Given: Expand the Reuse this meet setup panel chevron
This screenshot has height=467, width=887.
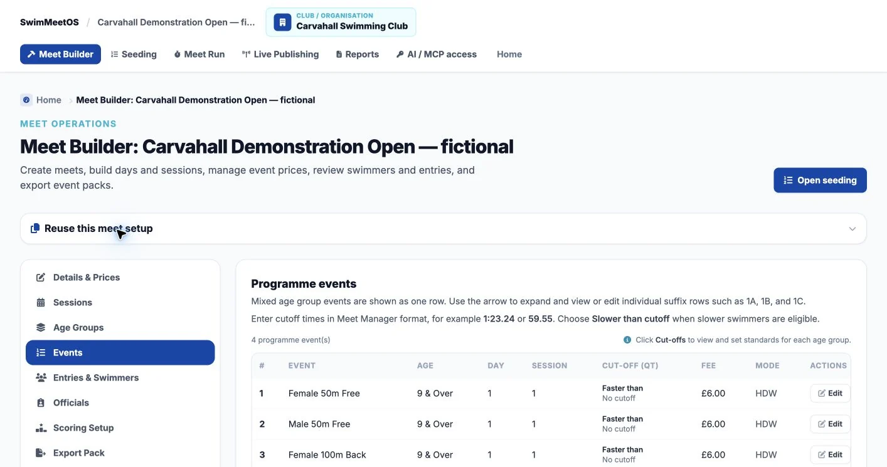Looking at the screenshot, I should [x=852, y=229].
